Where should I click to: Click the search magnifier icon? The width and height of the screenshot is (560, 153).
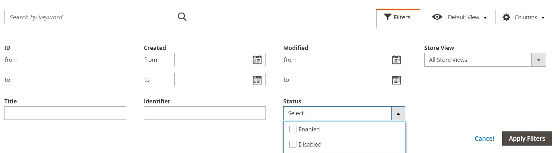click(182, 17)
